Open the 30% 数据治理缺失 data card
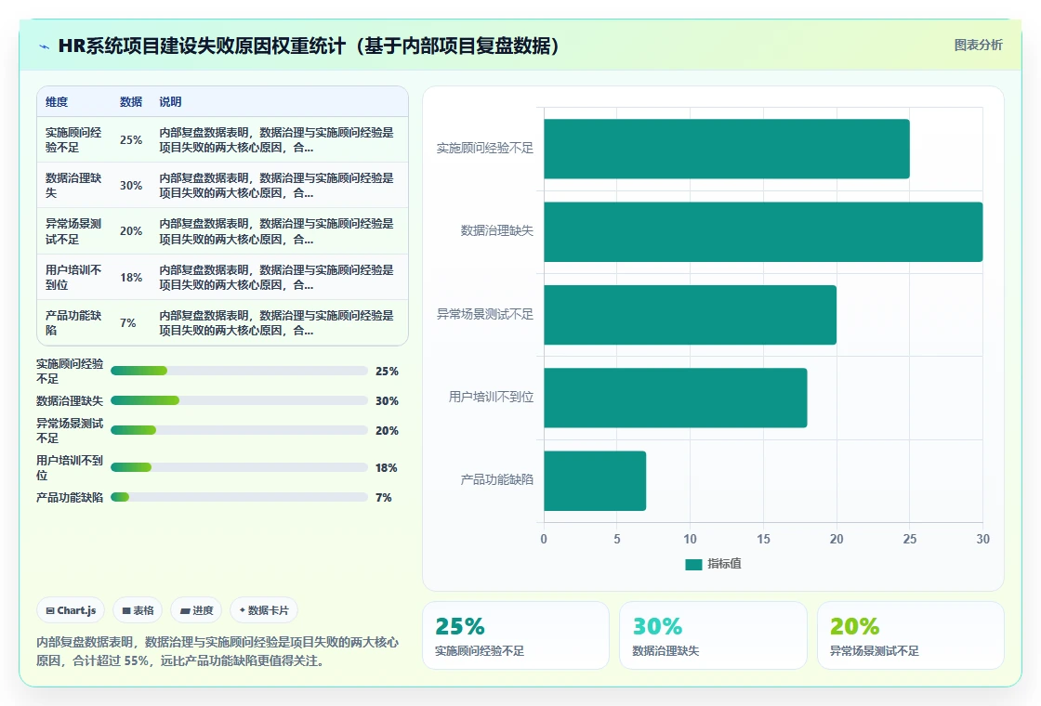The height and width of the screenshot is (706, 1041). click(x=713, y=635)
